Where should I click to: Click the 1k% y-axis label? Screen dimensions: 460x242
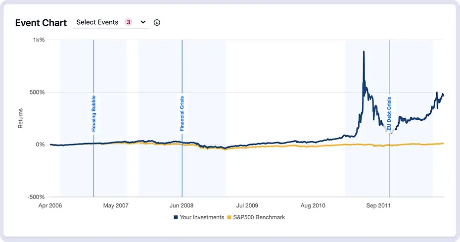[x=38, y=40]
